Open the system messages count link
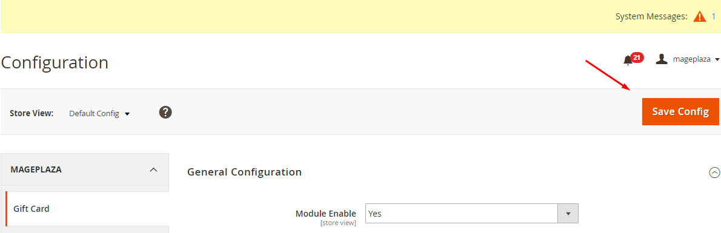 (x=713, y=17)
